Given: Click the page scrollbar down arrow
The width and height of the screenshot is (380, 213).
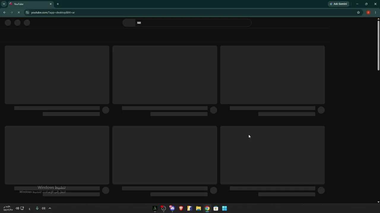Looking at the screenshot, I should [x=378, y=202].
